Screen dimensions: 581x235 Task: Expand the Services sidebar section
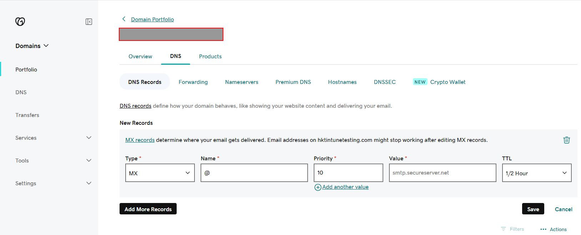pyautogui.click(x=53, y=138)
